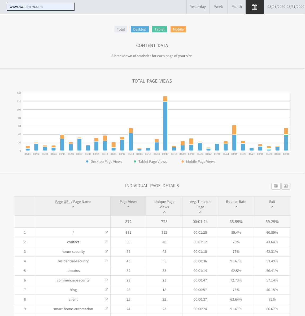Open external link icon for contact page
The width and height of the screenshot is (305, 316).
click(106, 242)
